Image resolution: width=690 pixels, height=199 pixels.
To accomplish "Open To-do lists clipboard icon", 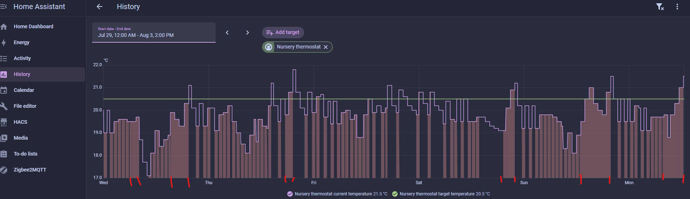I will click(4, 154).
